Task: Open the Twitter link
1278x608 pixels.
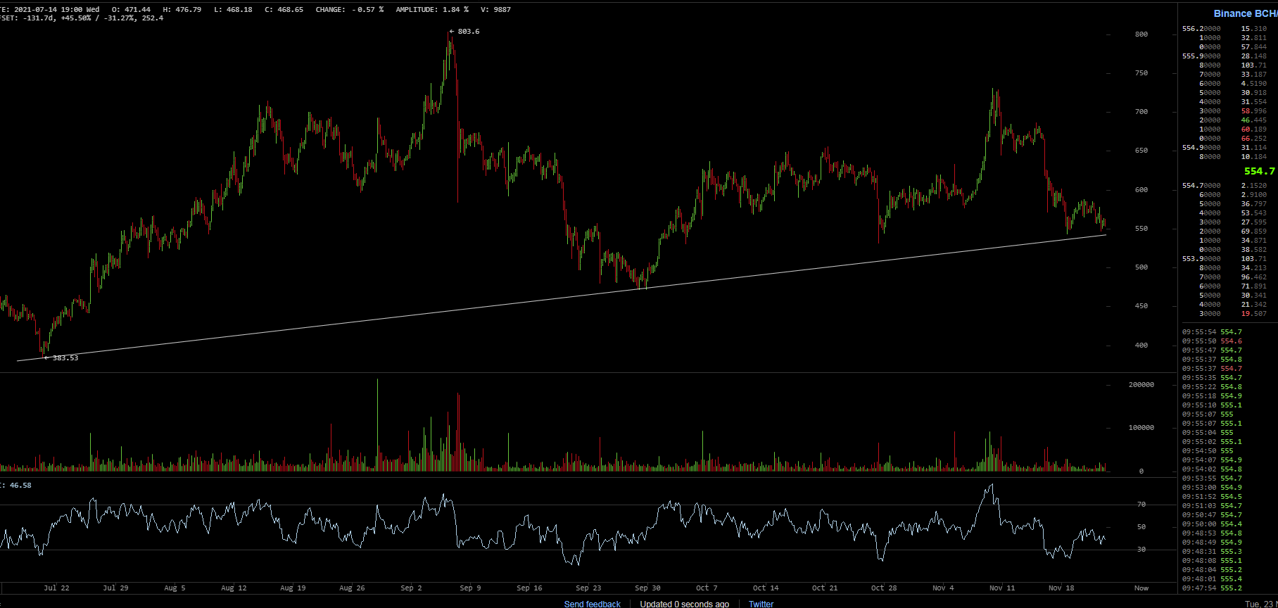Action: 761,604
